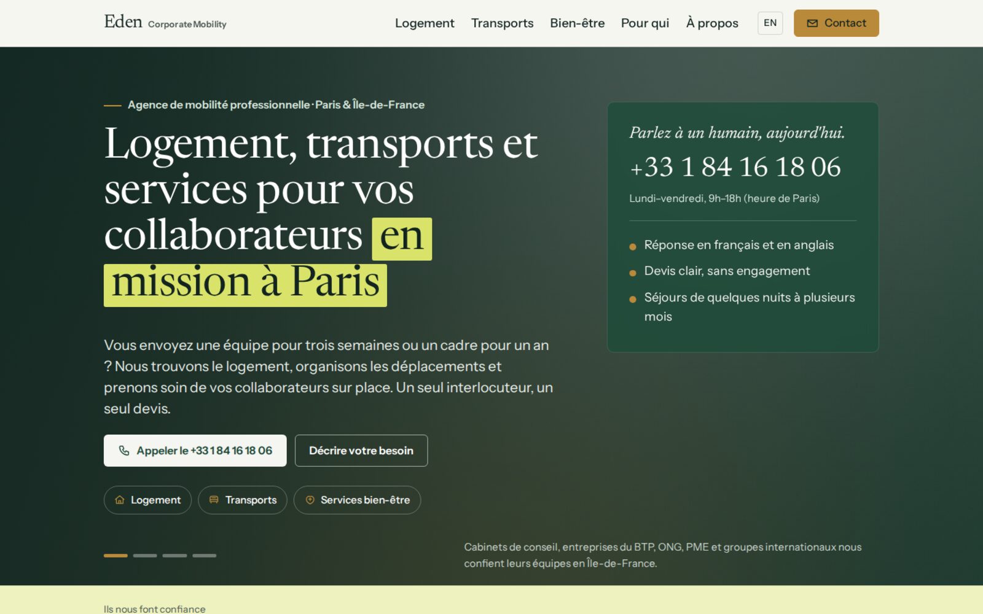This screenshot has width=983, height=614.
Task: Go to the first carousel slide indicator
Action: pyautogui.click(x=116, y=556)
